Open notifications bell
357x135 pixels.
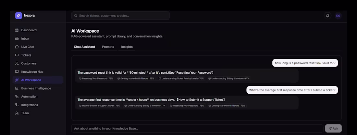point(328,16)
